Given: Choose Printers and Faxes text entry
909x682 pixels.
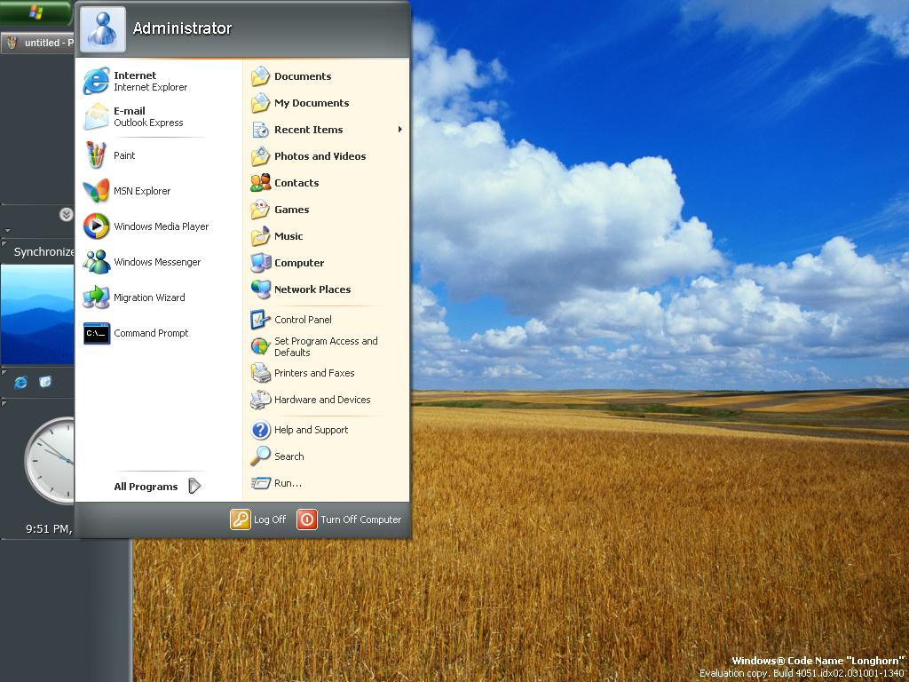Looking at the screenshot, I should pyautogui.click(x=314, y=373).
